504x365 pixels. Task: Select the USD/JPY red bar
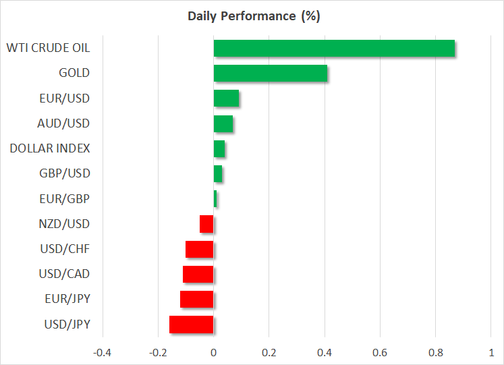[x=192, y=325]
